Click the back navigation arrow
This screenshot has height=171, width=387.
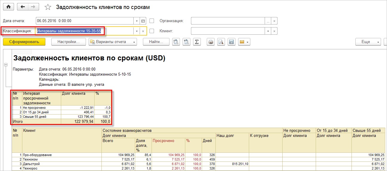23,7
